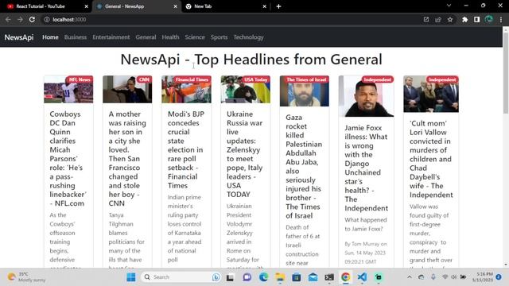Image resolution: width=509 pixels, height=286 pixels.
Task: Open the Technology category
Action: tap(248, 37)
